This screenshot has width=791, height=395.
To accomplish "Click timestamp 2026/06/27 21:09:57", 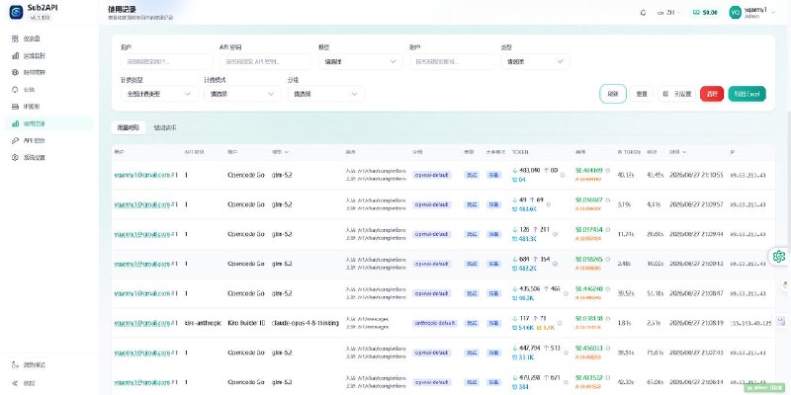I will 696,204.
